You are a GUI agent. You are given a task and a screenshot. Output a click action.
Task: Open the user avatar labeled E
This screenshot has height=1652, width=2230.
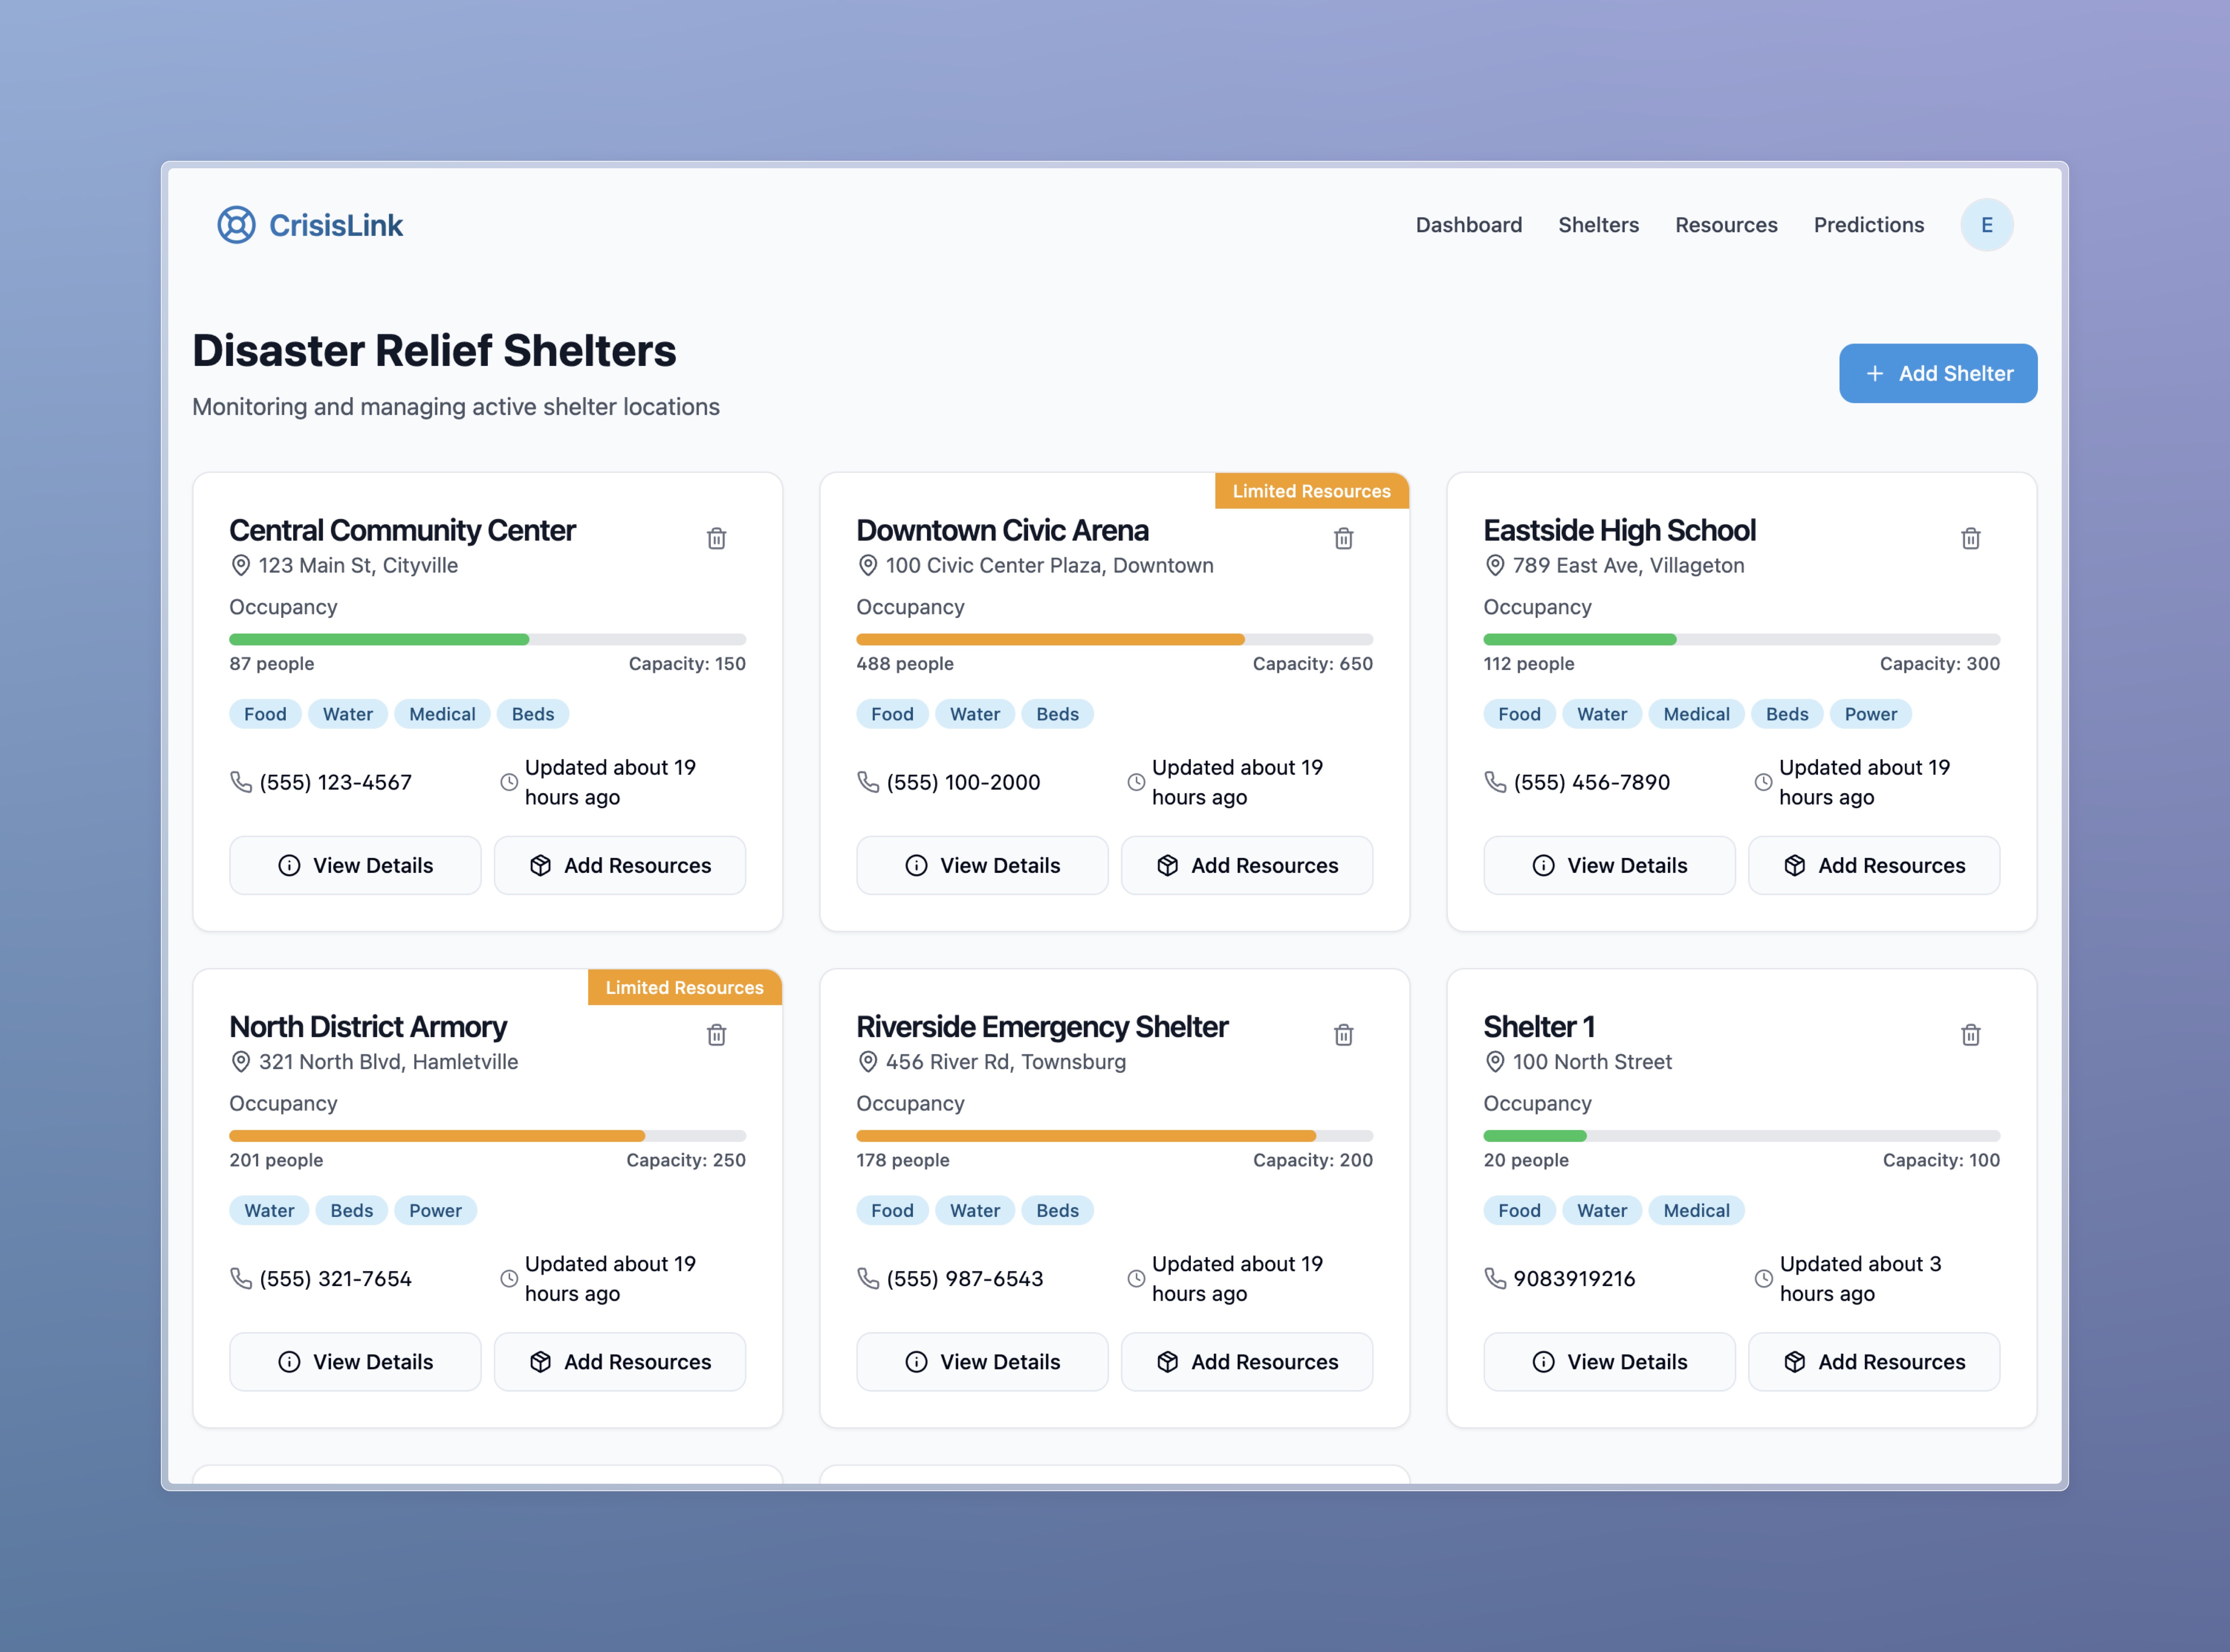click(x=1986, y=225)
